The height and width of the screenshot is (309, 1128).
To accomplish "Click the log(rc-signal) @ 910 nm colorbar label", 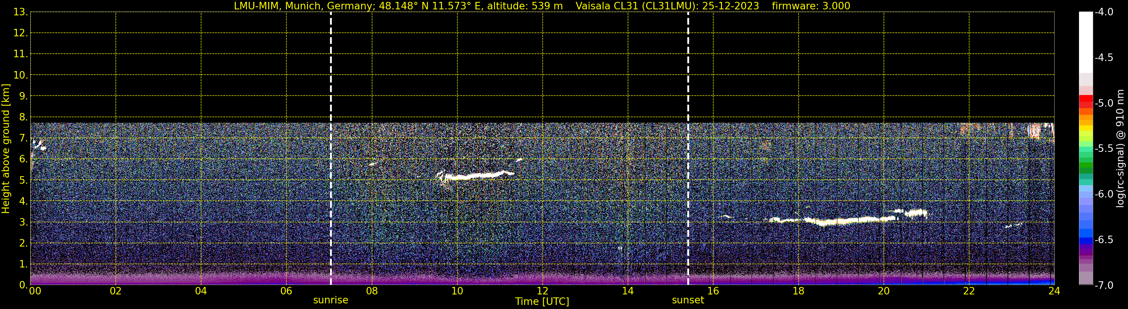I will coord(1120,149).
